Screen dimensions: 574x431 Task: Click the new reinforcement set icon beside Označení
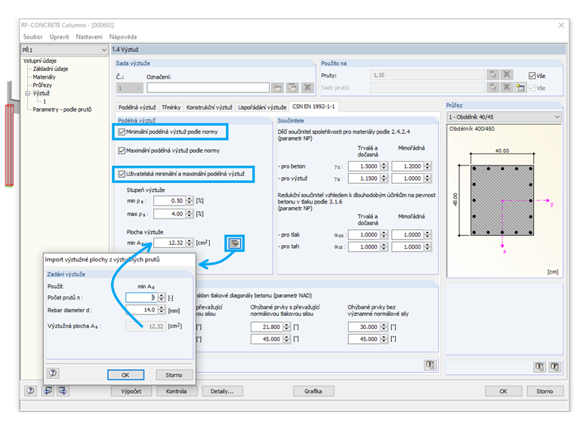click(x=277, y=88)
